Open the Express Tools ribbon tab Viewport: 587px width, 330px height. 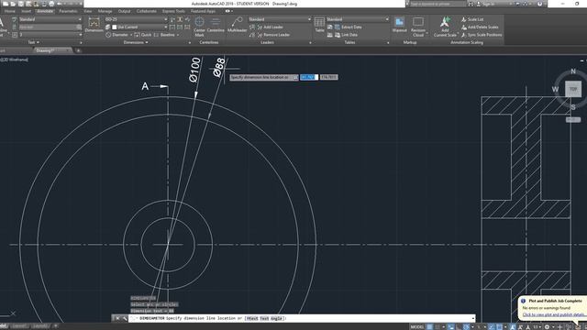[x=173, y=11]
